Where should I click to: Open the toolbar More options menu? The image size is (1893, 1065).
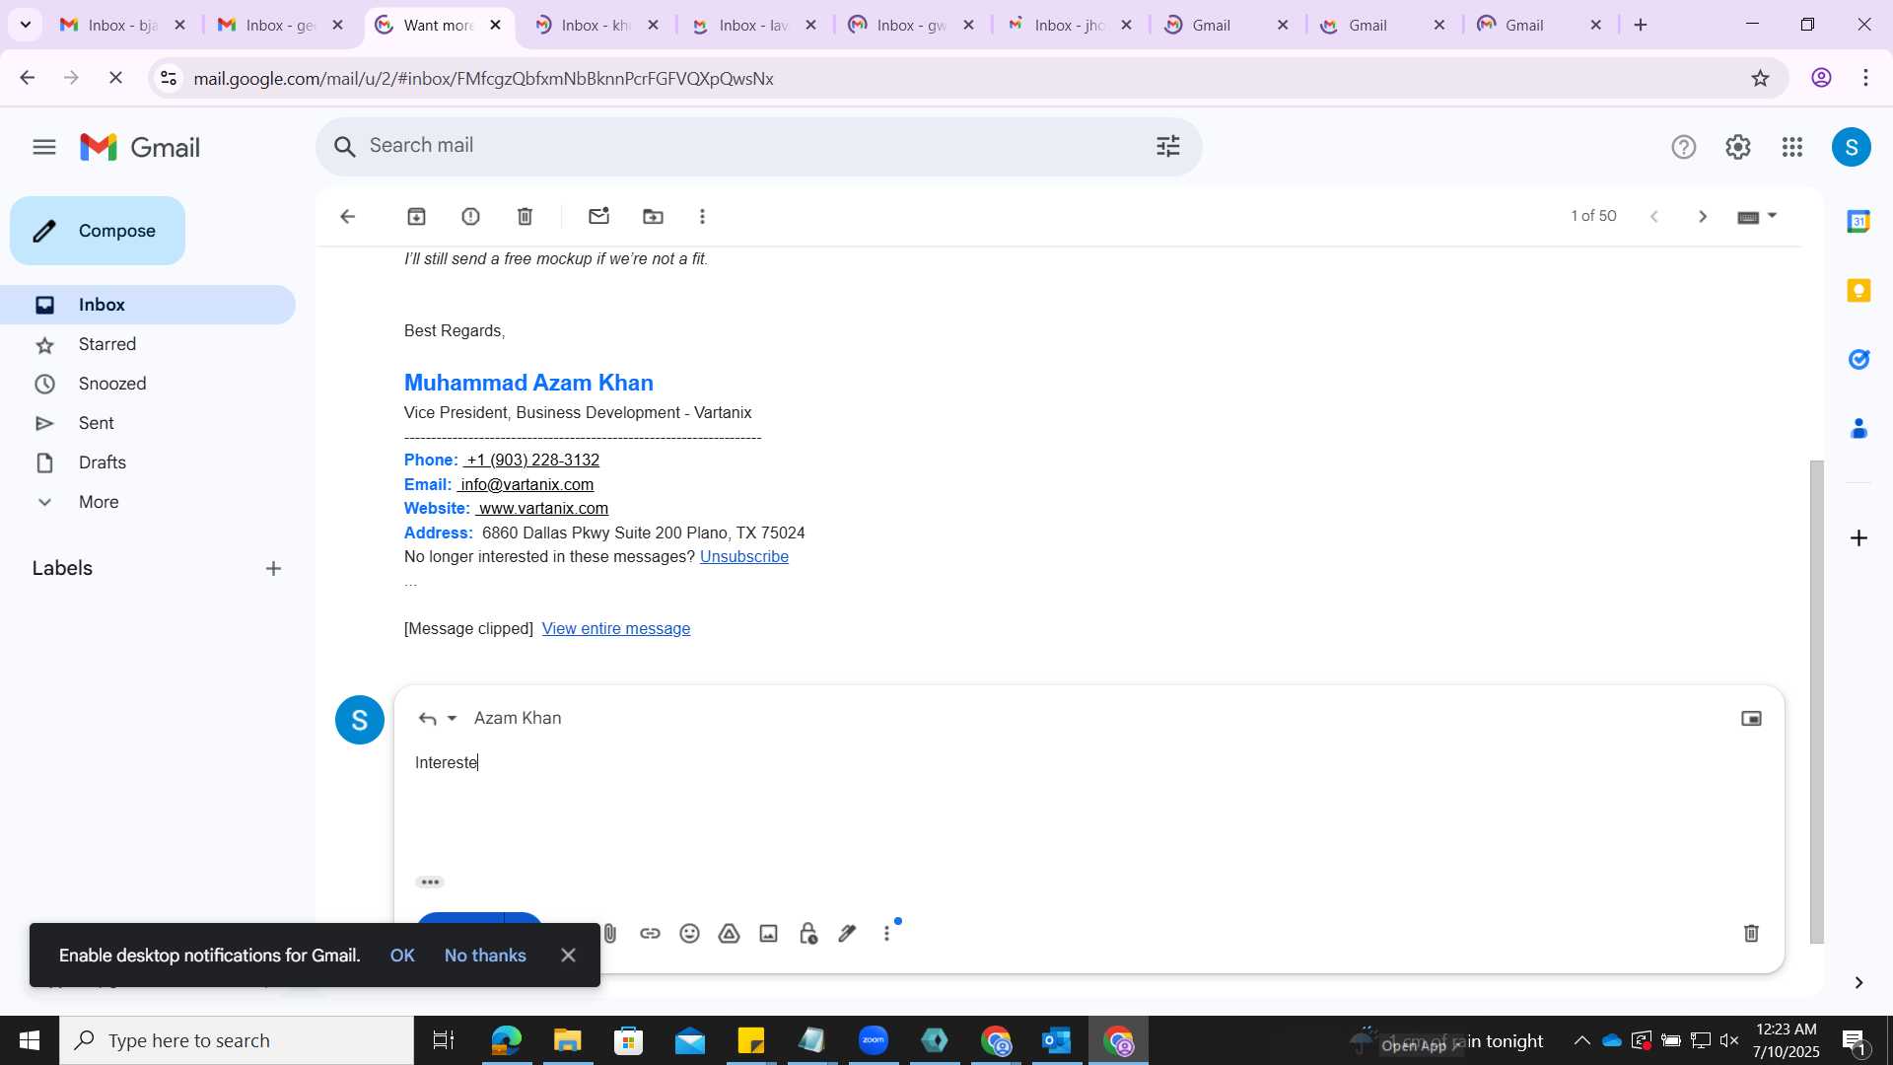coord(702,217)
